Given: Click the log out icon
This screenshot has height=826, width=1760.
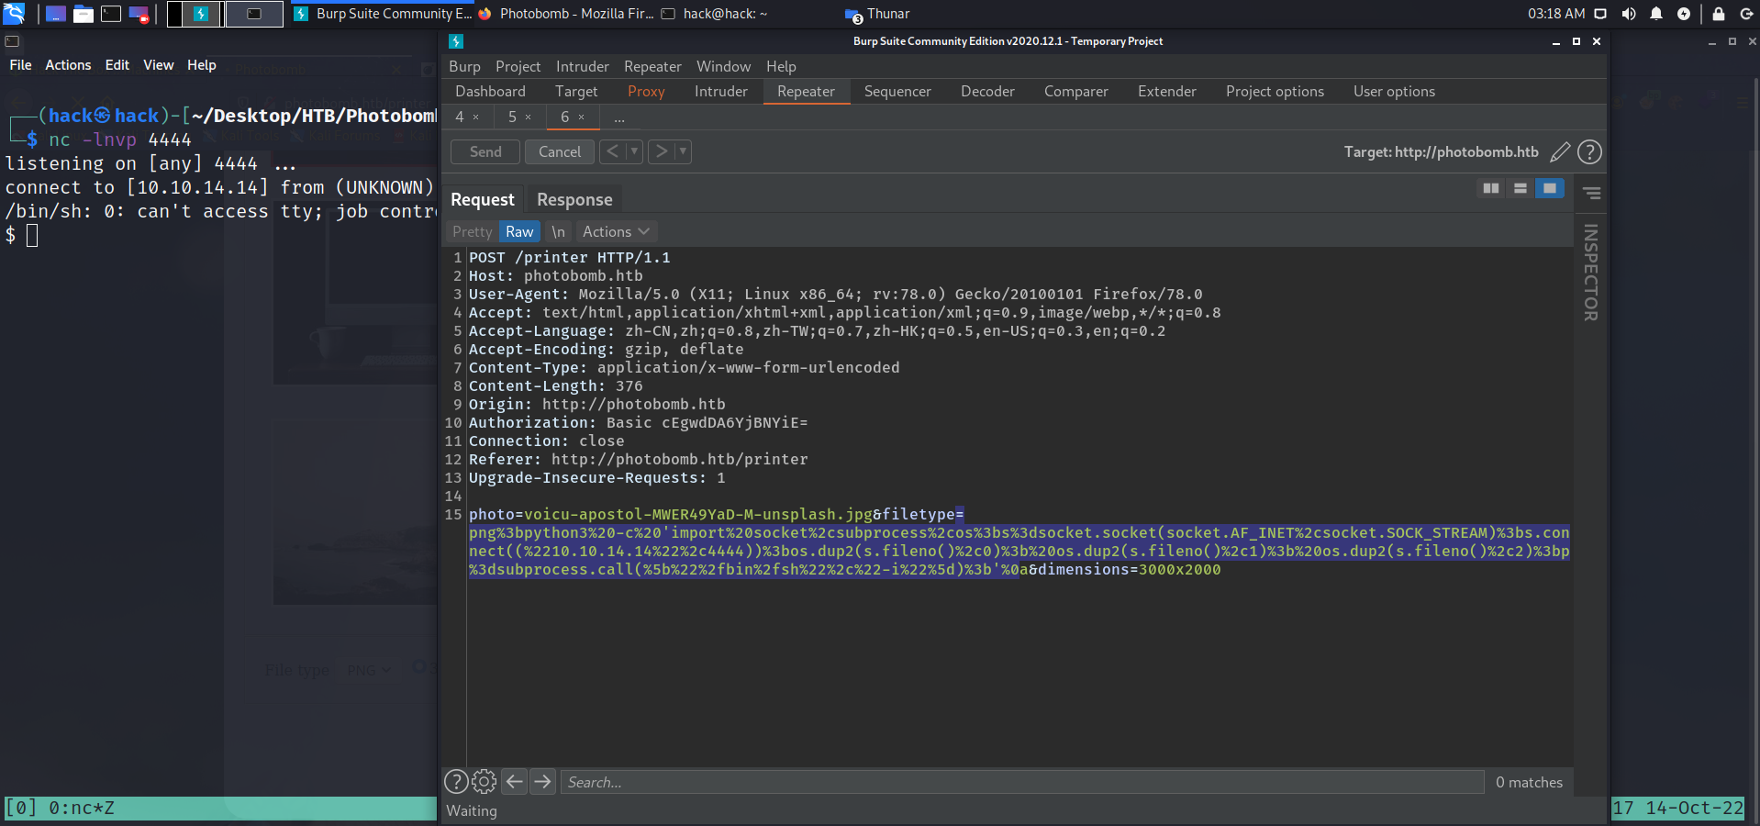Looking at the screenshot, I should [x=1746, y=14].
